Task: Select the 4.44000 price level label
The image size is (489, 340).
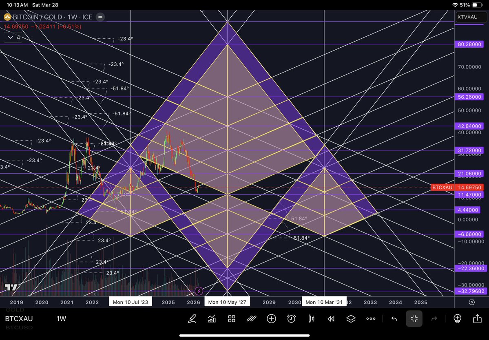Action: (468, 210)
